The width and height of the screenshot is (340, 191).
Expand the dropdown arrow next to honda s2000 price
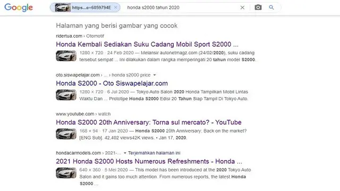(155, 75)
